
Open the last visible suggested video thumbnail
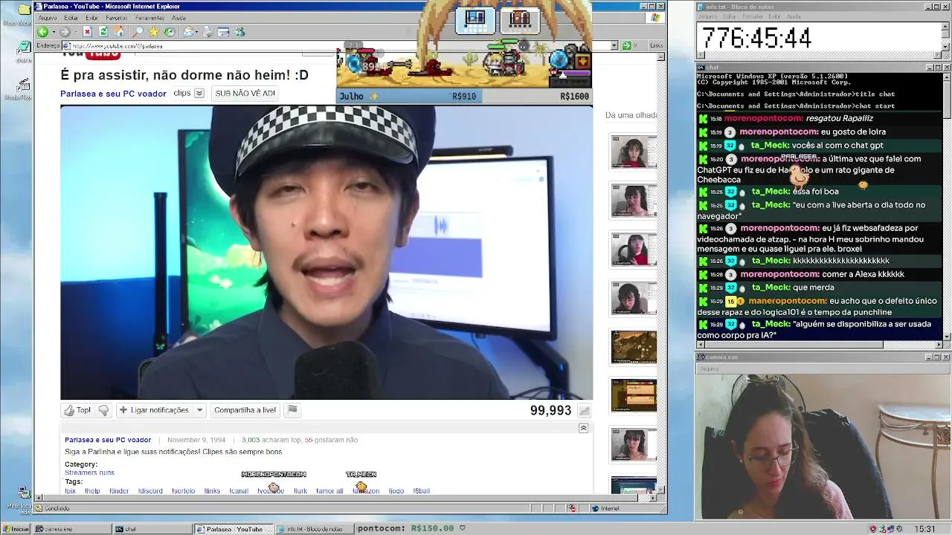point(634,485)
